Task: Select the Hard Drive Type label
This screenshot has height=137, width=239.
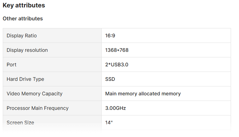Action: tap(25, 79)
